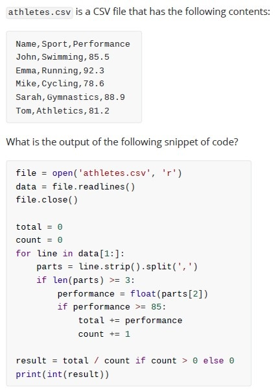Click the question text about output of snippet
Viewport: 278px width, 390px height.
122,142
